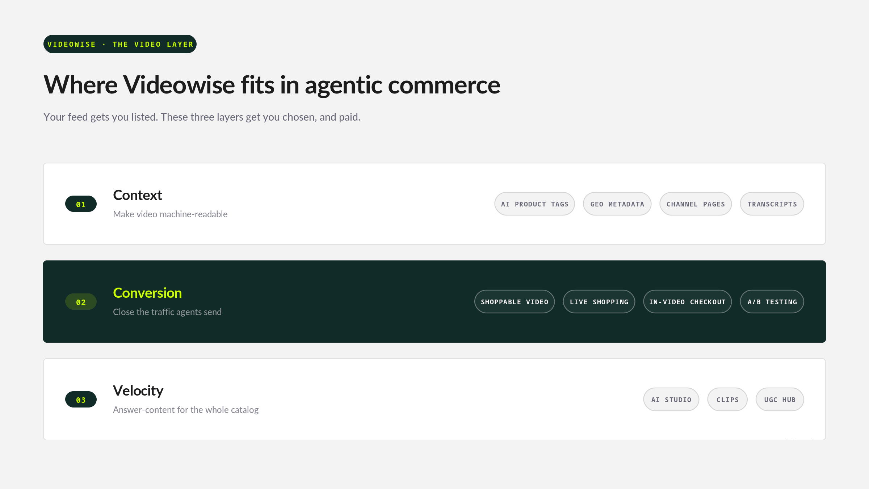Click the Videowise · The Video Layer badge
The height and width of the screenshot is (489, 869).
point(120,44)
